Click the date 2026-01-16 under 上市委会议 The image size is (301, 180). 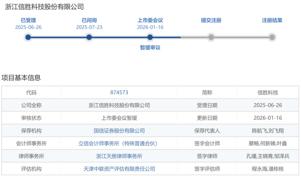(150, 27)
